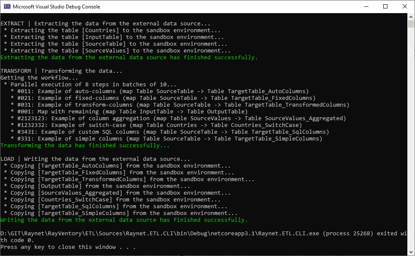Click the 'Press any key to close' line
Image resolution: width=415 pixels, height=256 pixels.
click(68, 247)
